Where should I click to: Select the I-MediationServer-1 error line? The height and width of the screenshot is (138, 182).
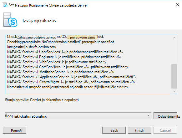pyautogui.click(x=61, y=72)
